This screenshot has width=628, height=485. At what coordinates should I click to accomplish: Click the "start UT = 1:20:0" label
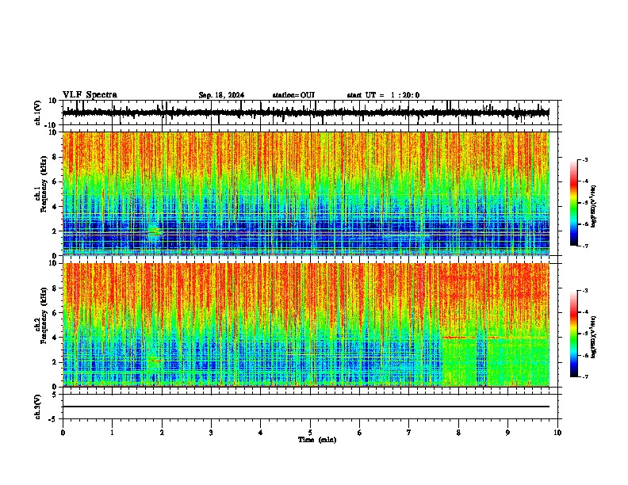pyautogui.click(x=383, y=95)
